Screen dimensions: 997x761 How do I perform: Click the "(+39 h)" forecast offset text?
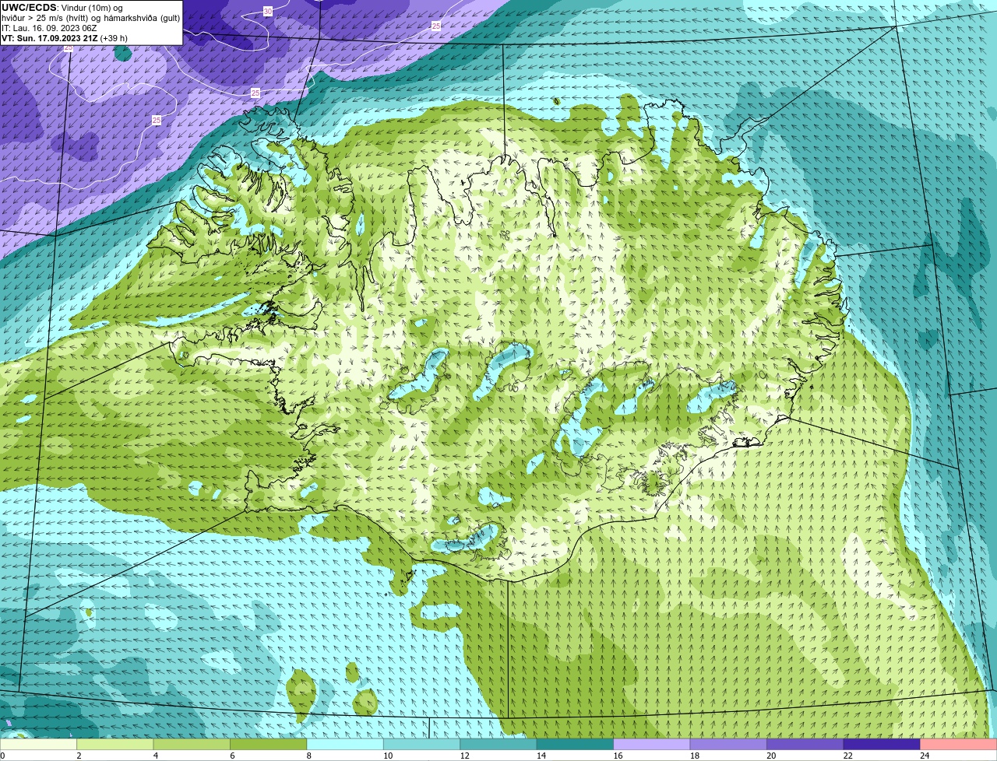(114, 38)
